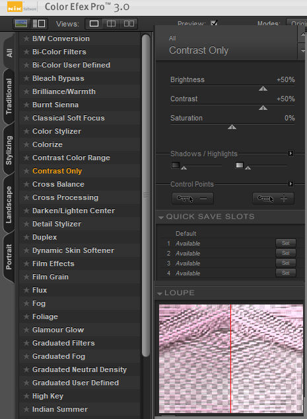
Task: Click the filter list vertical scrollbar
Action: pyautogui.click(x=146, y=195)
